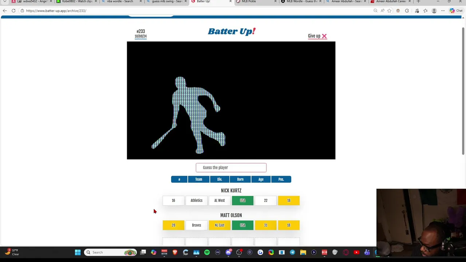Click the Windows taskbar Search box
The width and height of the screenshot is (466, 262).
(111, 252)
